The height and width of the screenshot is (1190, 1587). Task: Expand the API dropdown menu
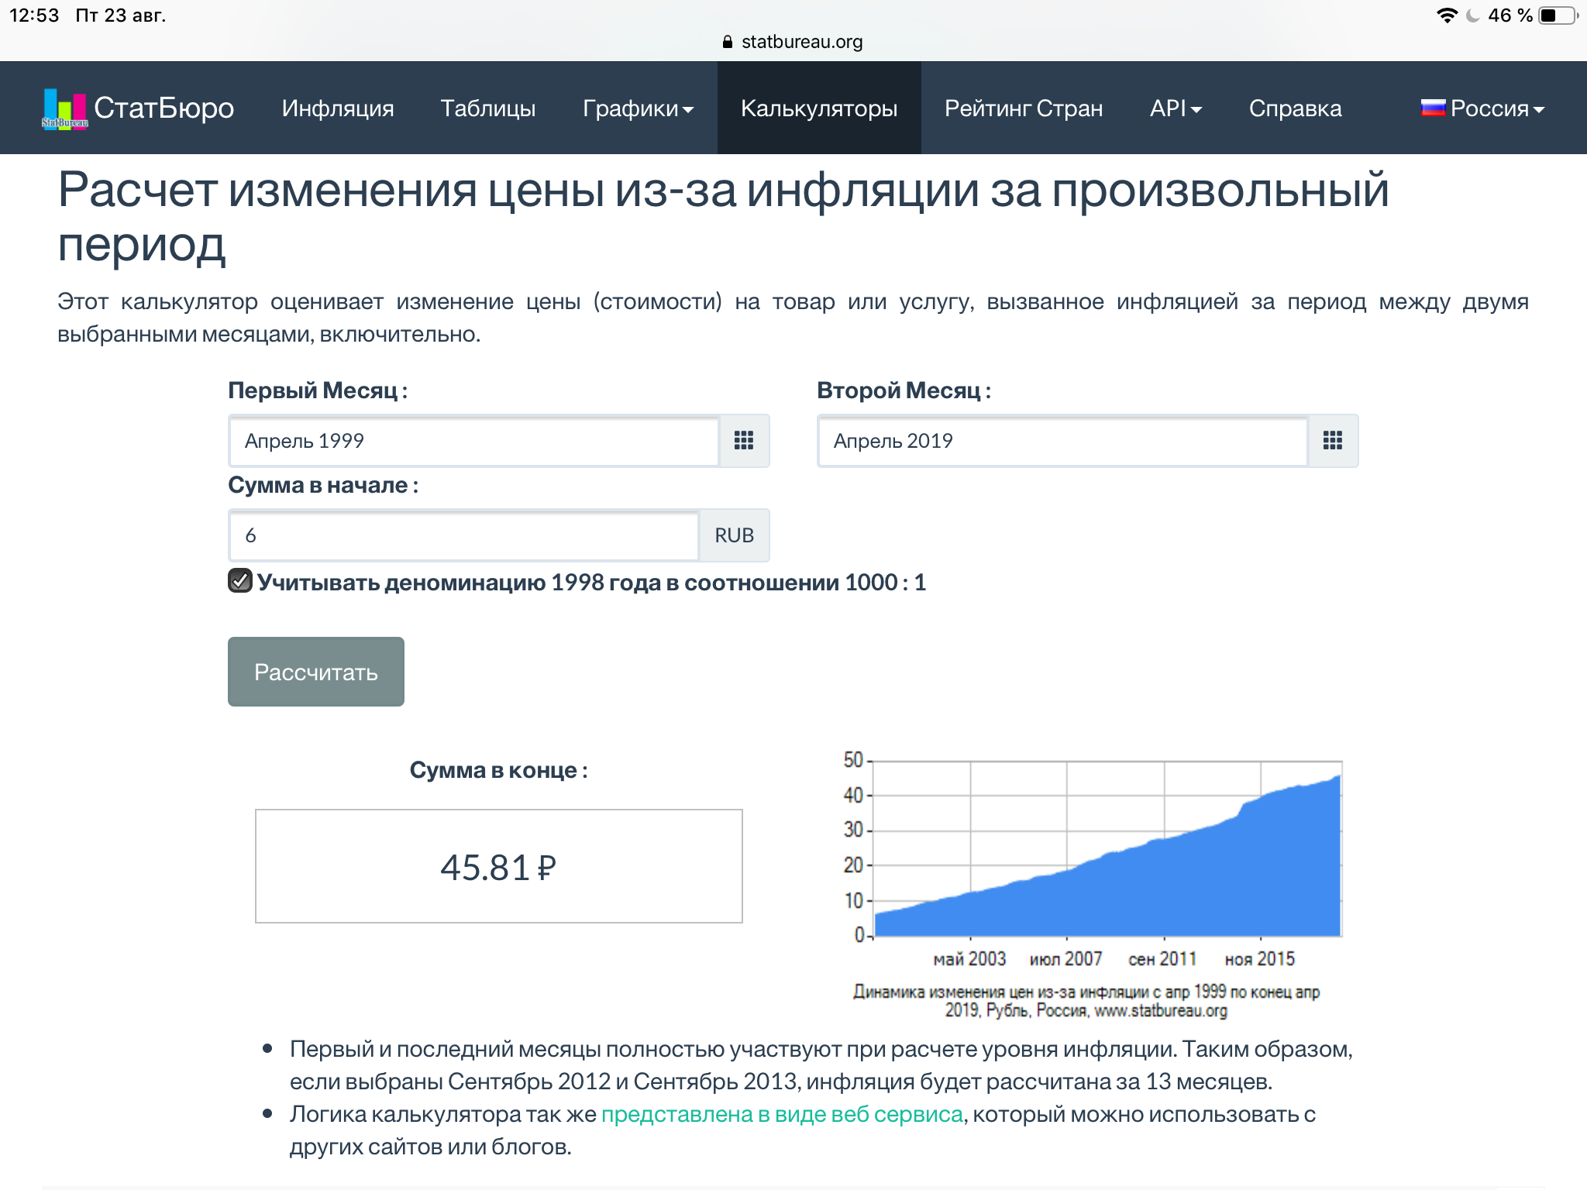(1176, 108)
